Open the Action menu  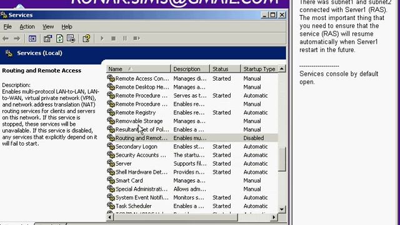pyautogui.click(x=27, y=27)
